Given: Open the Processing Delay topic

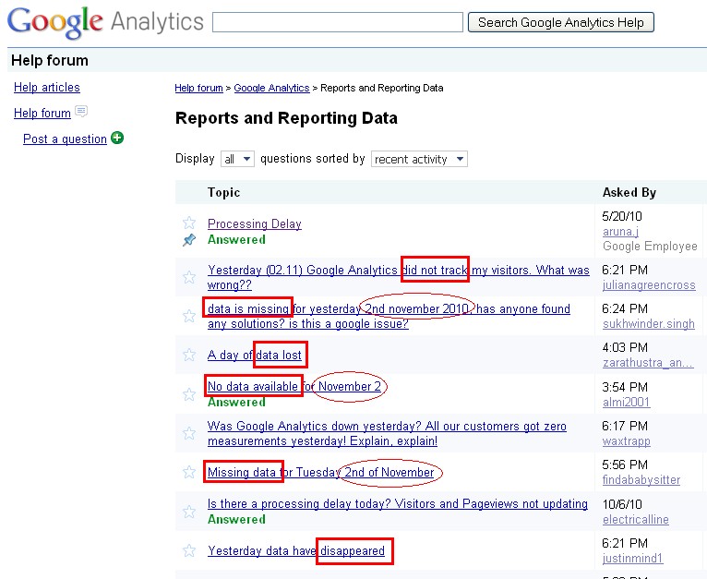Looking at the screenshot, I should (x=255, y=223).
